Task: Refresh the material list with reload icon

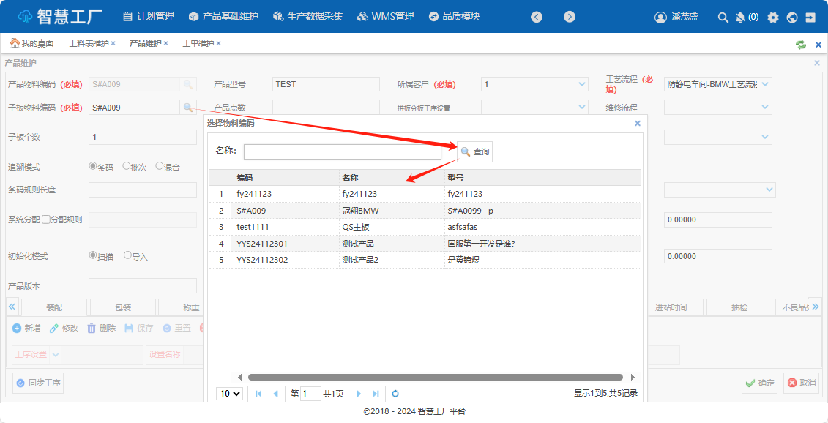Action: point(395,394)
